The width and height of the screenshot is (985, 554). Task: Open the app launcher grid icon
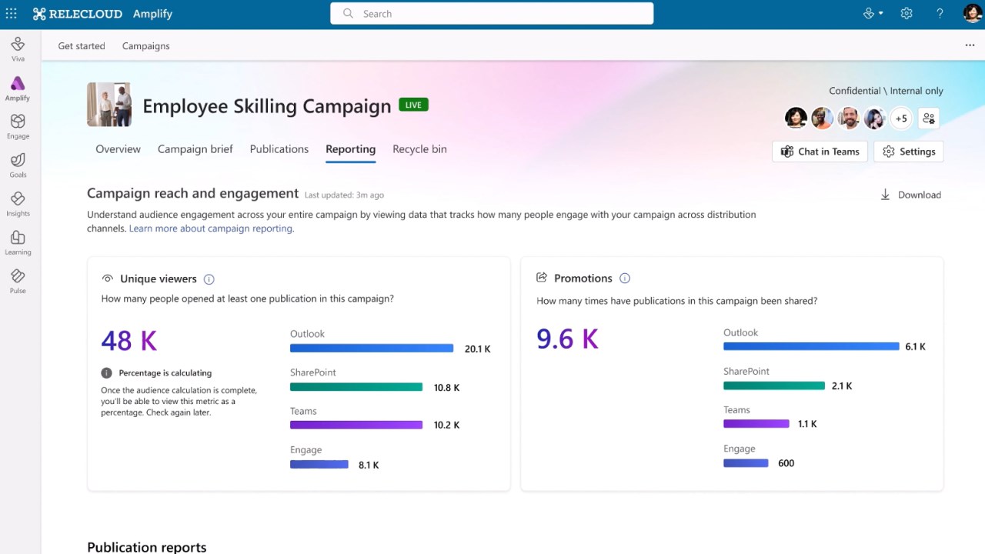12,14
